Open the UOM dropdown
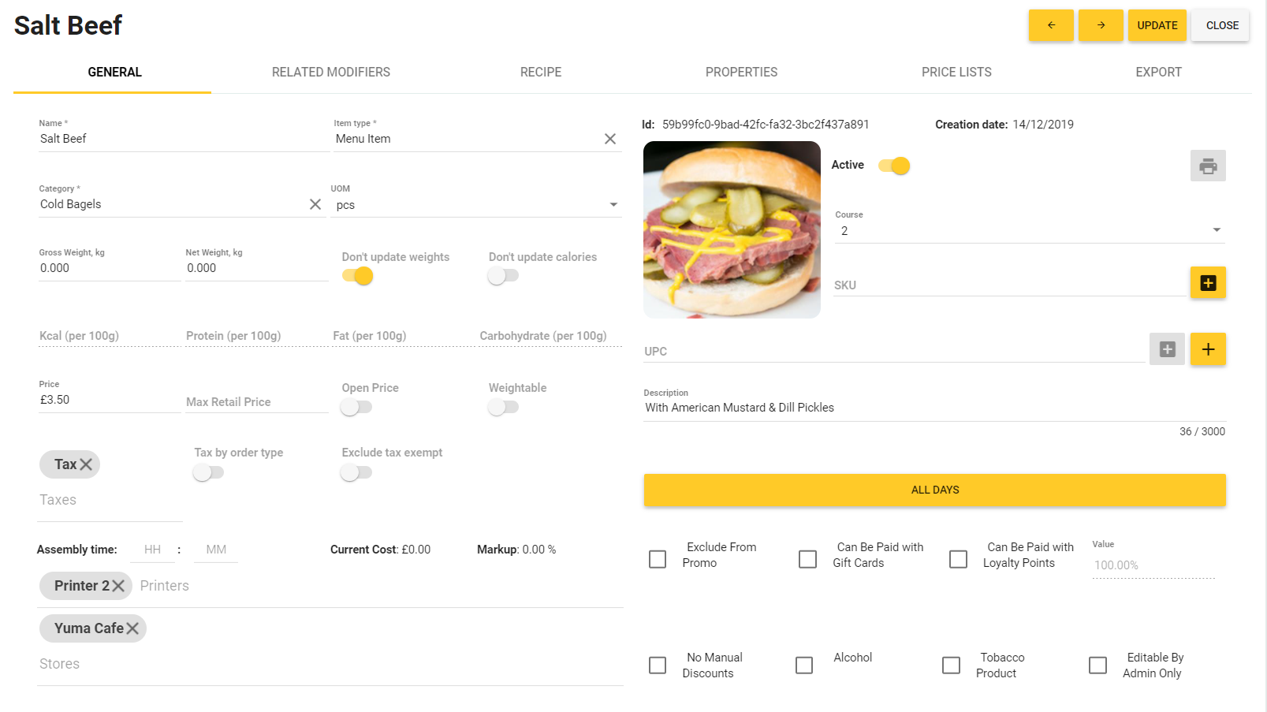The width and height of the screenshot is (1267, 712). [x=613, y=203]
